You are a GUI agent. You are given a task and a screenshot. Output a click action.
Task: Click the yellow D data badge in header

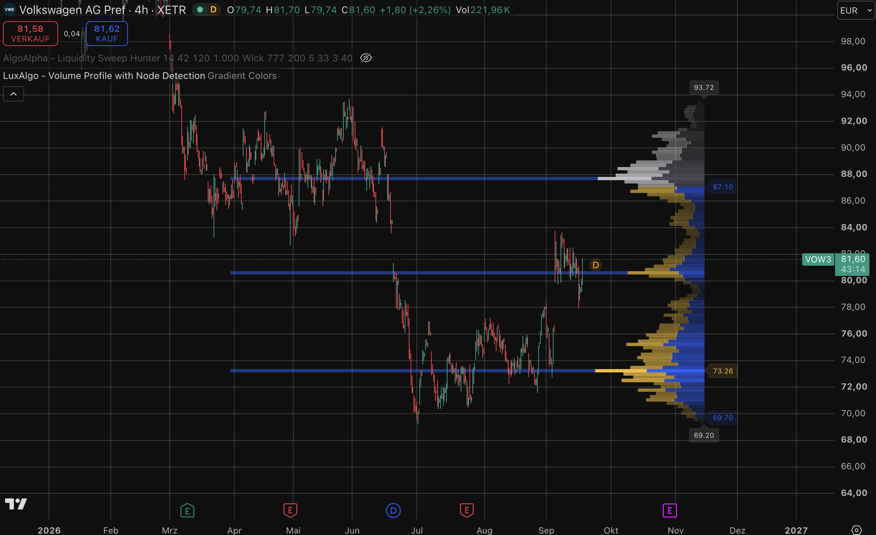point(214,10)
